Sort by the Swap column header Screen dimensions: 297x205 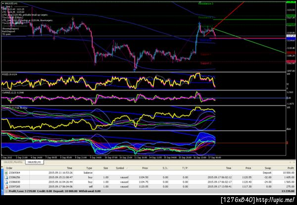coord(268,168)
